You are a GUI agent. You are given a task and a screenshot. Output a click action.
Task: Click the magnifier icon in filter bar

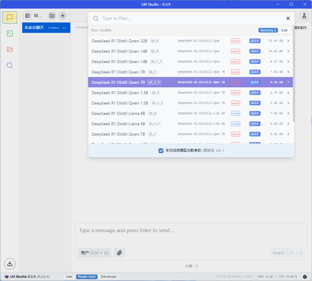point(96,18)
